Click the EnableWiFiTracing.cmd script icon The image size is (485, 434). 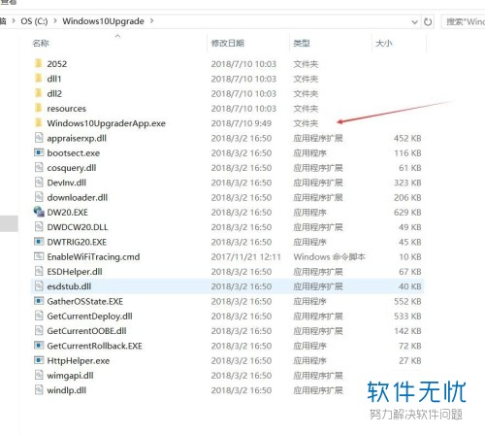click(39, 256)
